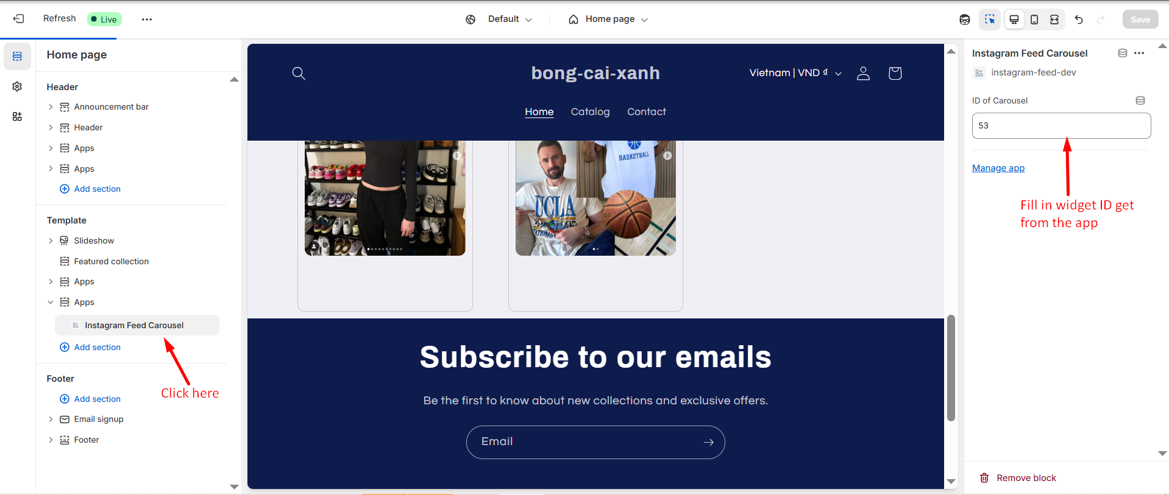Open the Default theme dropdown
This screenshot has width=1169, height=495.
point(499,19)
